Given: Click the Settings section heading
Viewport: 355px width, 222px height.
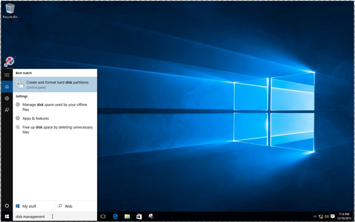Looking at the screenshot, I should click(x=21, y=96).
